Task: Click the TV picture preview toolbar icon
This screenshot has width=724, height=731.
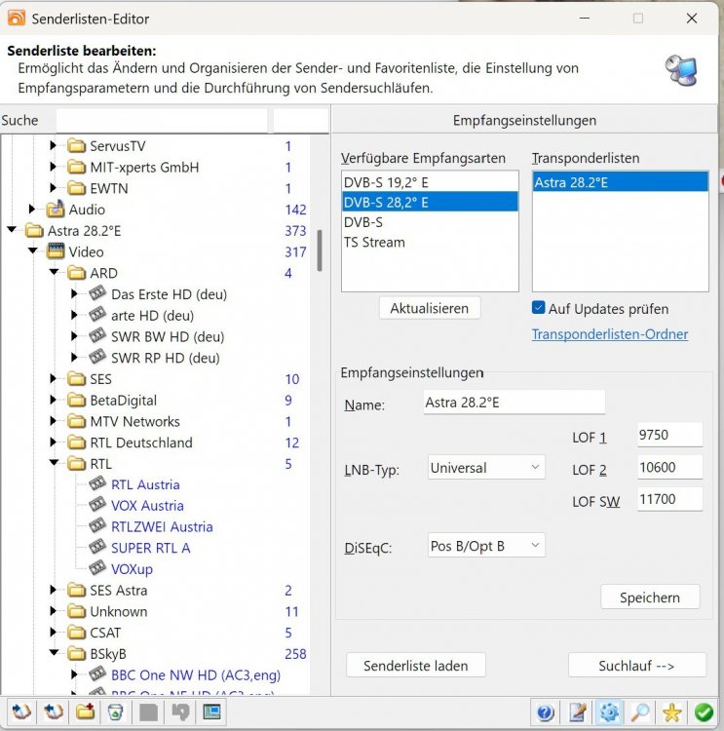Action: pos(212,712)
